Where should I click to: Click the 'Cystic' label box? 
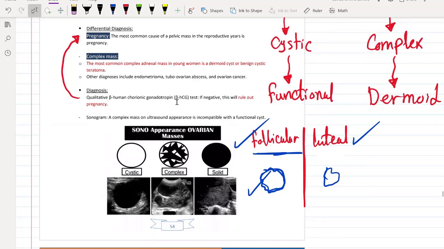tap(132, 172)
